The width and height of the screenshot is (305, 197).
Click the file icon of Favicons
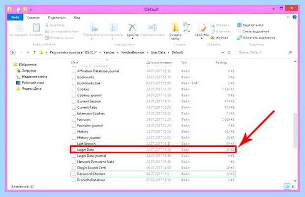74,119
